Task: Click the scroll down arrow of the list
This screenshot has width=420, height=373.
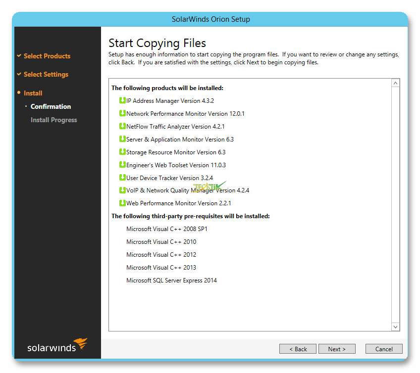Action: pos(395,326)
